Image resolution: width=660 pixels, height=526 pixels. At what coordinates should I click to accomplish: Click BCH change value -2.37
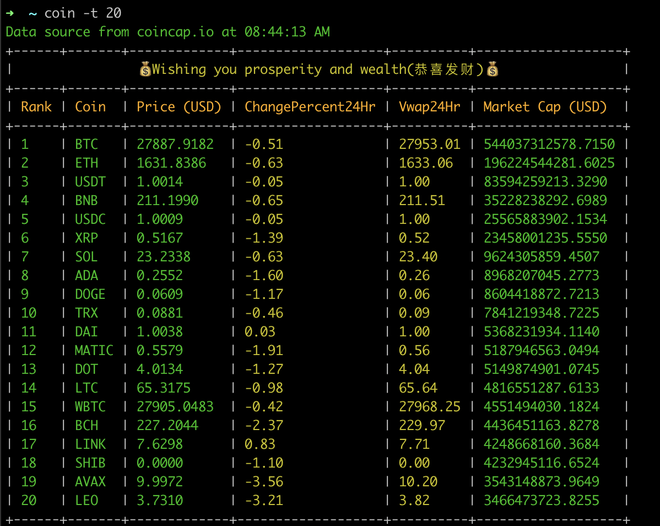[264, 425]
